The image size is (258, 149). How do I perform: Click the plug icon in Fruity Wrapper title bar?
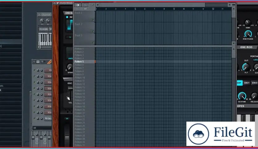point(57,3)
